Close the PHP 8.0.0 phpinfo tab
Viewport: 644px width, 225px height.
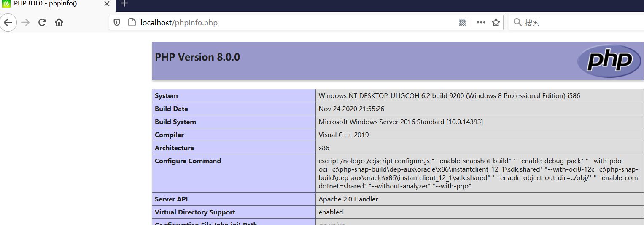107,4
